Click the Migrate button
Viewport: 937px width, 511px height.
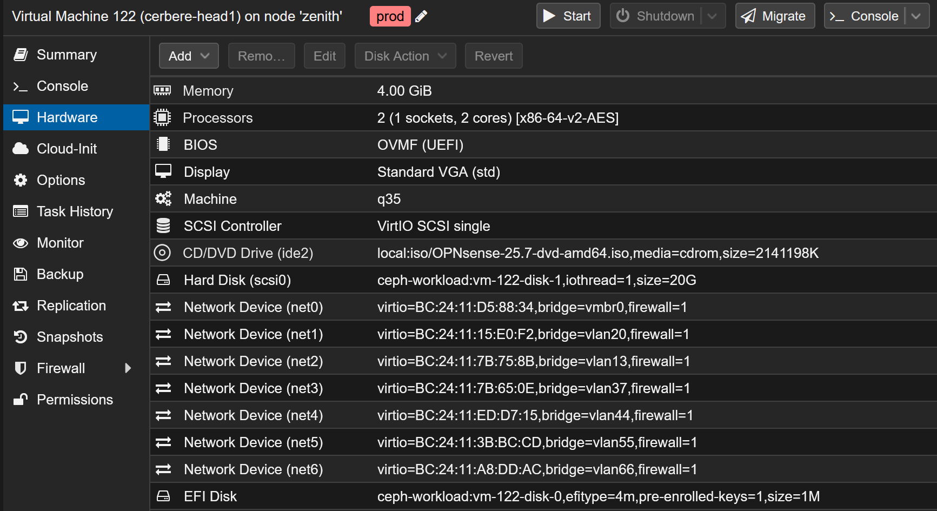click(x=774, y=16)
